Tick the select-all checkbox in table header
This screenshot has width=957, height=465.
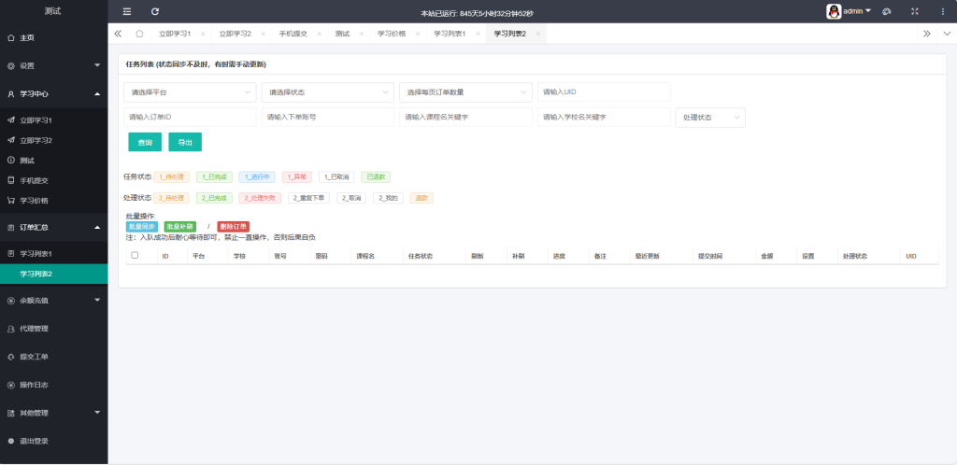135,255
